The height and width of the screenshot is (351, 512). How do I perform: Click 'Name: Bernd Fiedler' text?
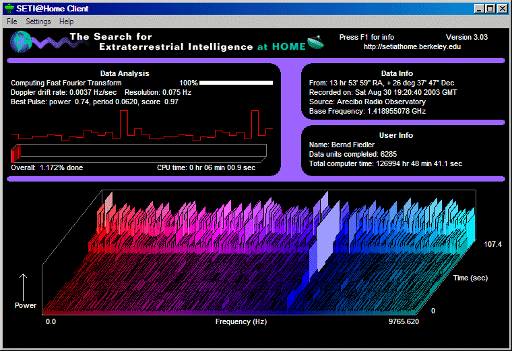point(342,145)
